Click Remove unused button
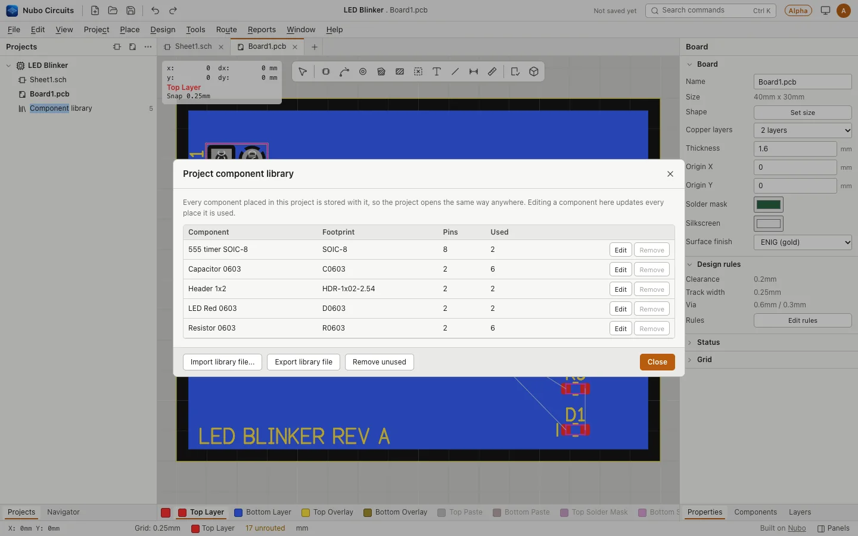The image size is (858, 536). click(x=380, y=362)
